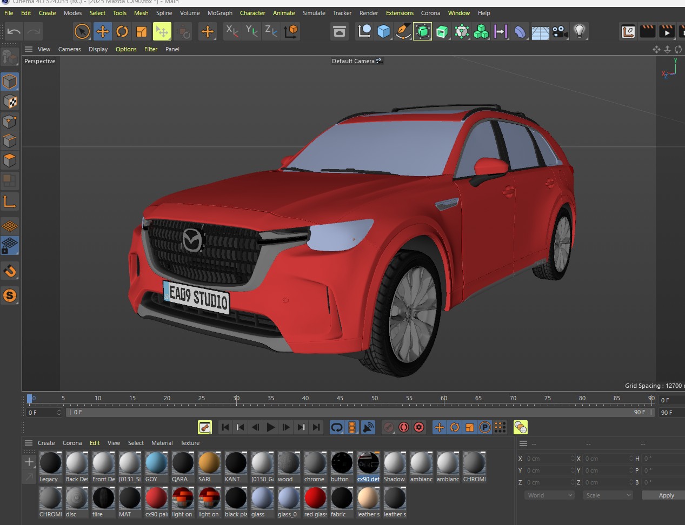Choose the Scale tool
Image resolution: width=685 pixels, height=525 pixels.
click(142, 31)
